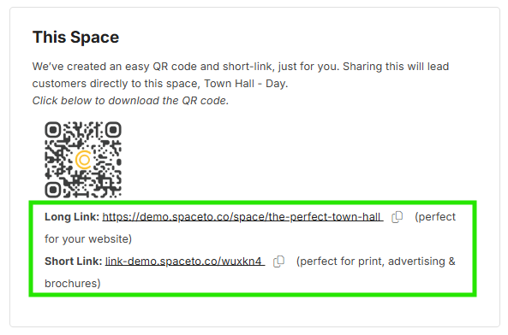Download the QR code image
Screen dimensions: 508x335
coord(83,160)
